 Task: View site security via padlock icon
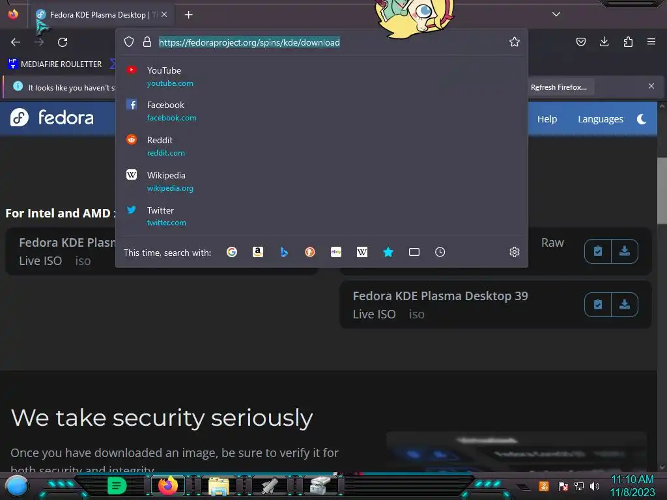[x=147, y=42]
